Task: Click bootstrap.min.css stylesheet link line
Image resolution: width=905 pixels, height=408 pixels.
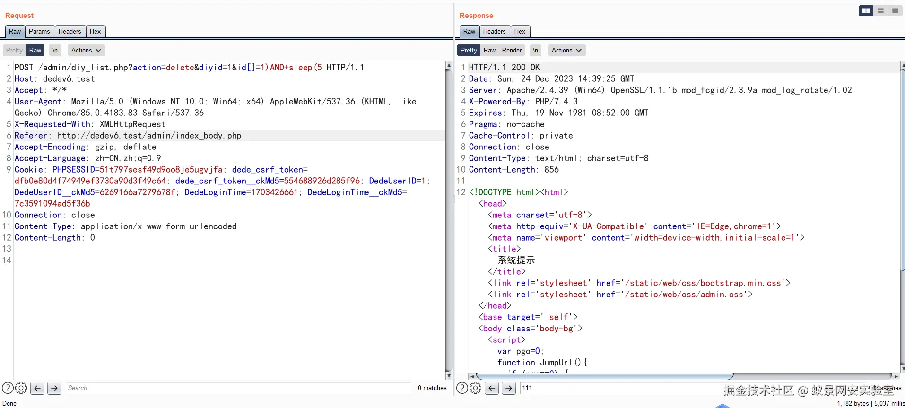Action: [639, 283]
